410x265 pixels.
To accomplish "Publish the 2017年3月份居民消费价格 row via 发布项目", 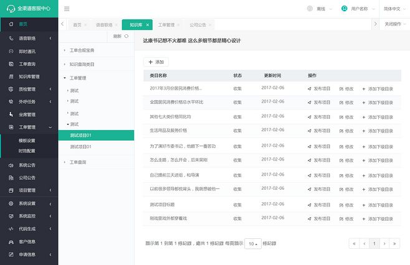I will [x=319, y=89].
